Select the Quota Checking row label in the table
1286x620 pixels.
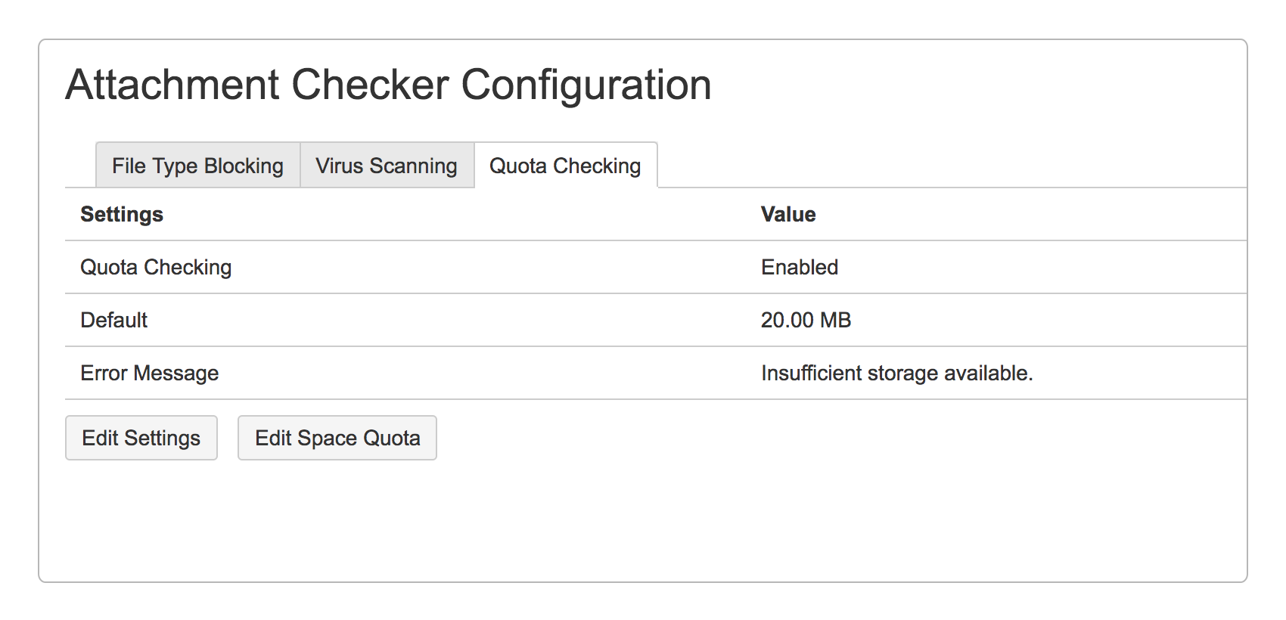pyautogui.click(x=156, y=268)
